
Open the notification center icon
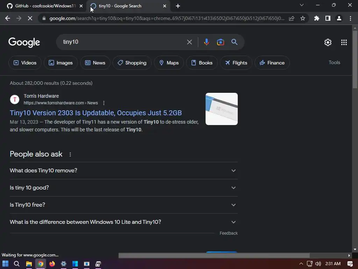pyautogui.click(x=350, y=264)
